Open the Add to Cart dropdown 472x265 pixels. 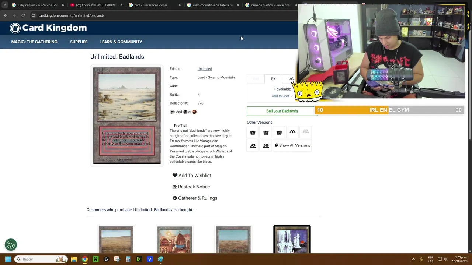point(282,96)
